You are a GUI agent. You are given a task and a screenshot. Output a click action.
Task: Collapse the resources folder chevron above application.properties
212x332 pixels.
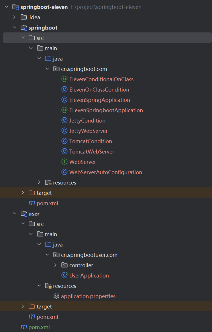click(x=39, y=286)
